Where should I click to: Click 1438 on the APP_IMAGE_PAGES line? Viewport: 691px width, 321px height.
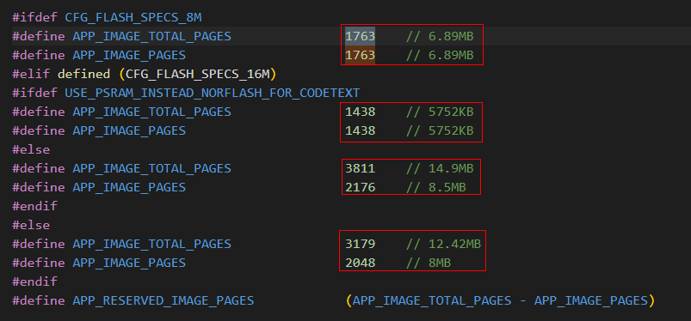tap(360, 130)
